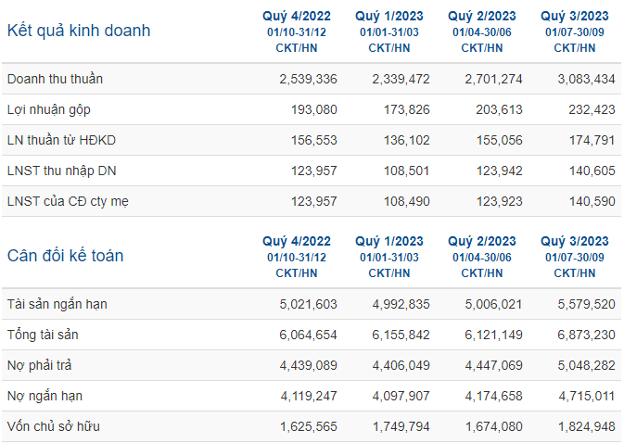
Task: Click LNST thu nhập DN value 123,942
Action: (x=500, y=171)
